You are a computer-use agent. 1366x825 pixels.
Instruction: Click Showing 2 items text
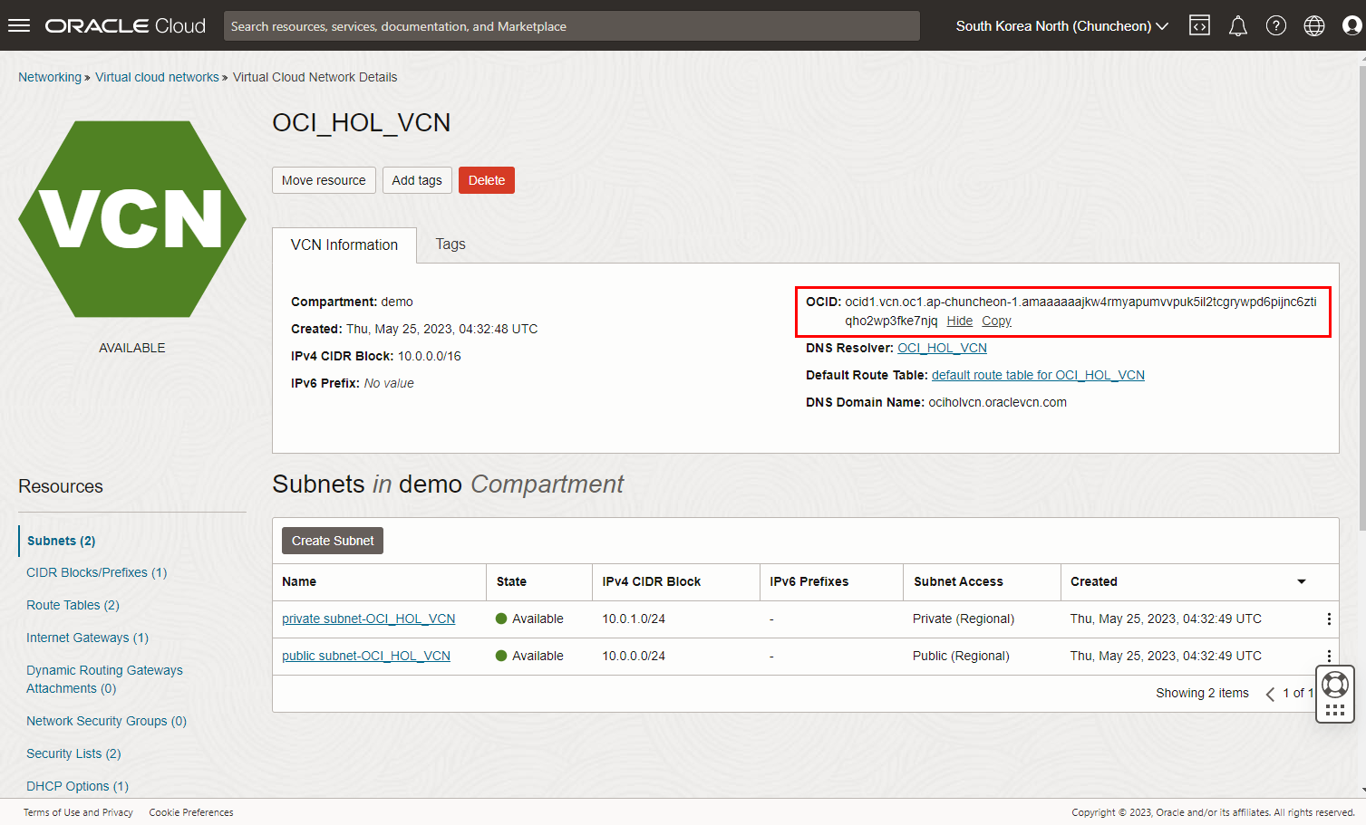coord(1202,693)
